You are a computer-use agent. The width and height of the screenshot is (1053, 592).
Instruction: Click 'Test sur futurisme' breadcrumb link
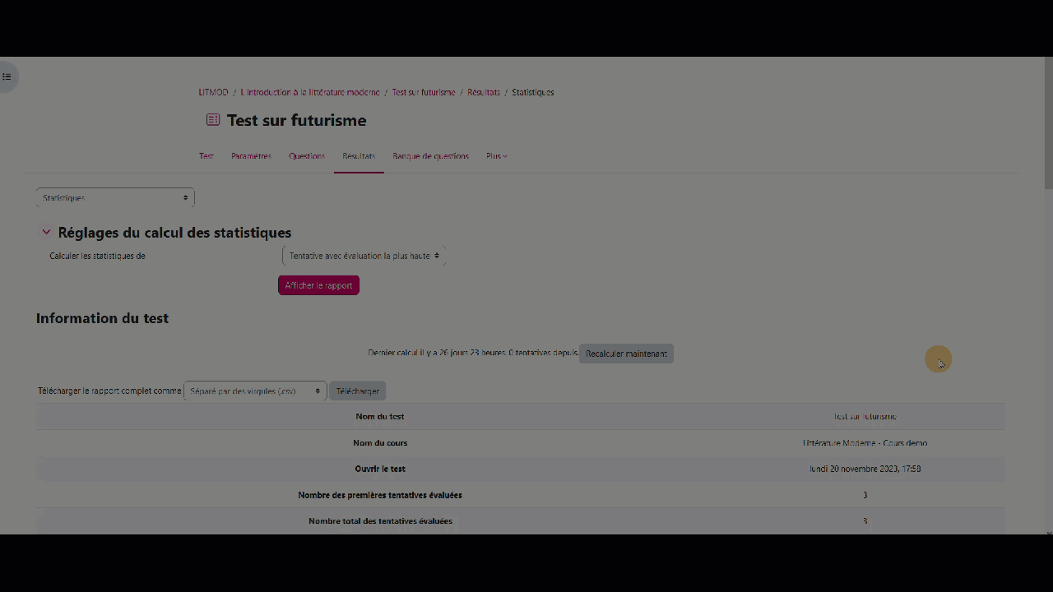pyautogui.click(x=423, y=92)
